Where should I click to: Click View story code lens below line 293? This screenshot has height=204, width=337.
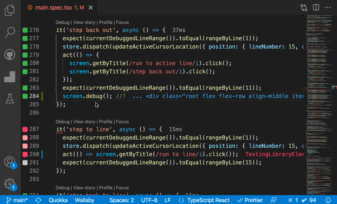tap(84, 188)
